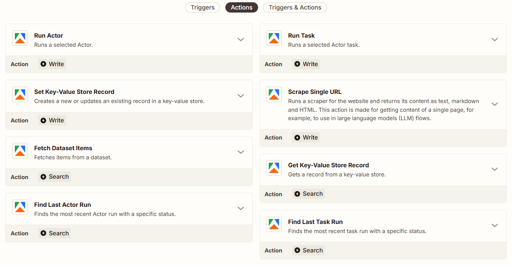The height and width of the screenshot is (265, 512).
Task: Click the Apify icon beside Find Last Actor Run
Action: point(20,207)
